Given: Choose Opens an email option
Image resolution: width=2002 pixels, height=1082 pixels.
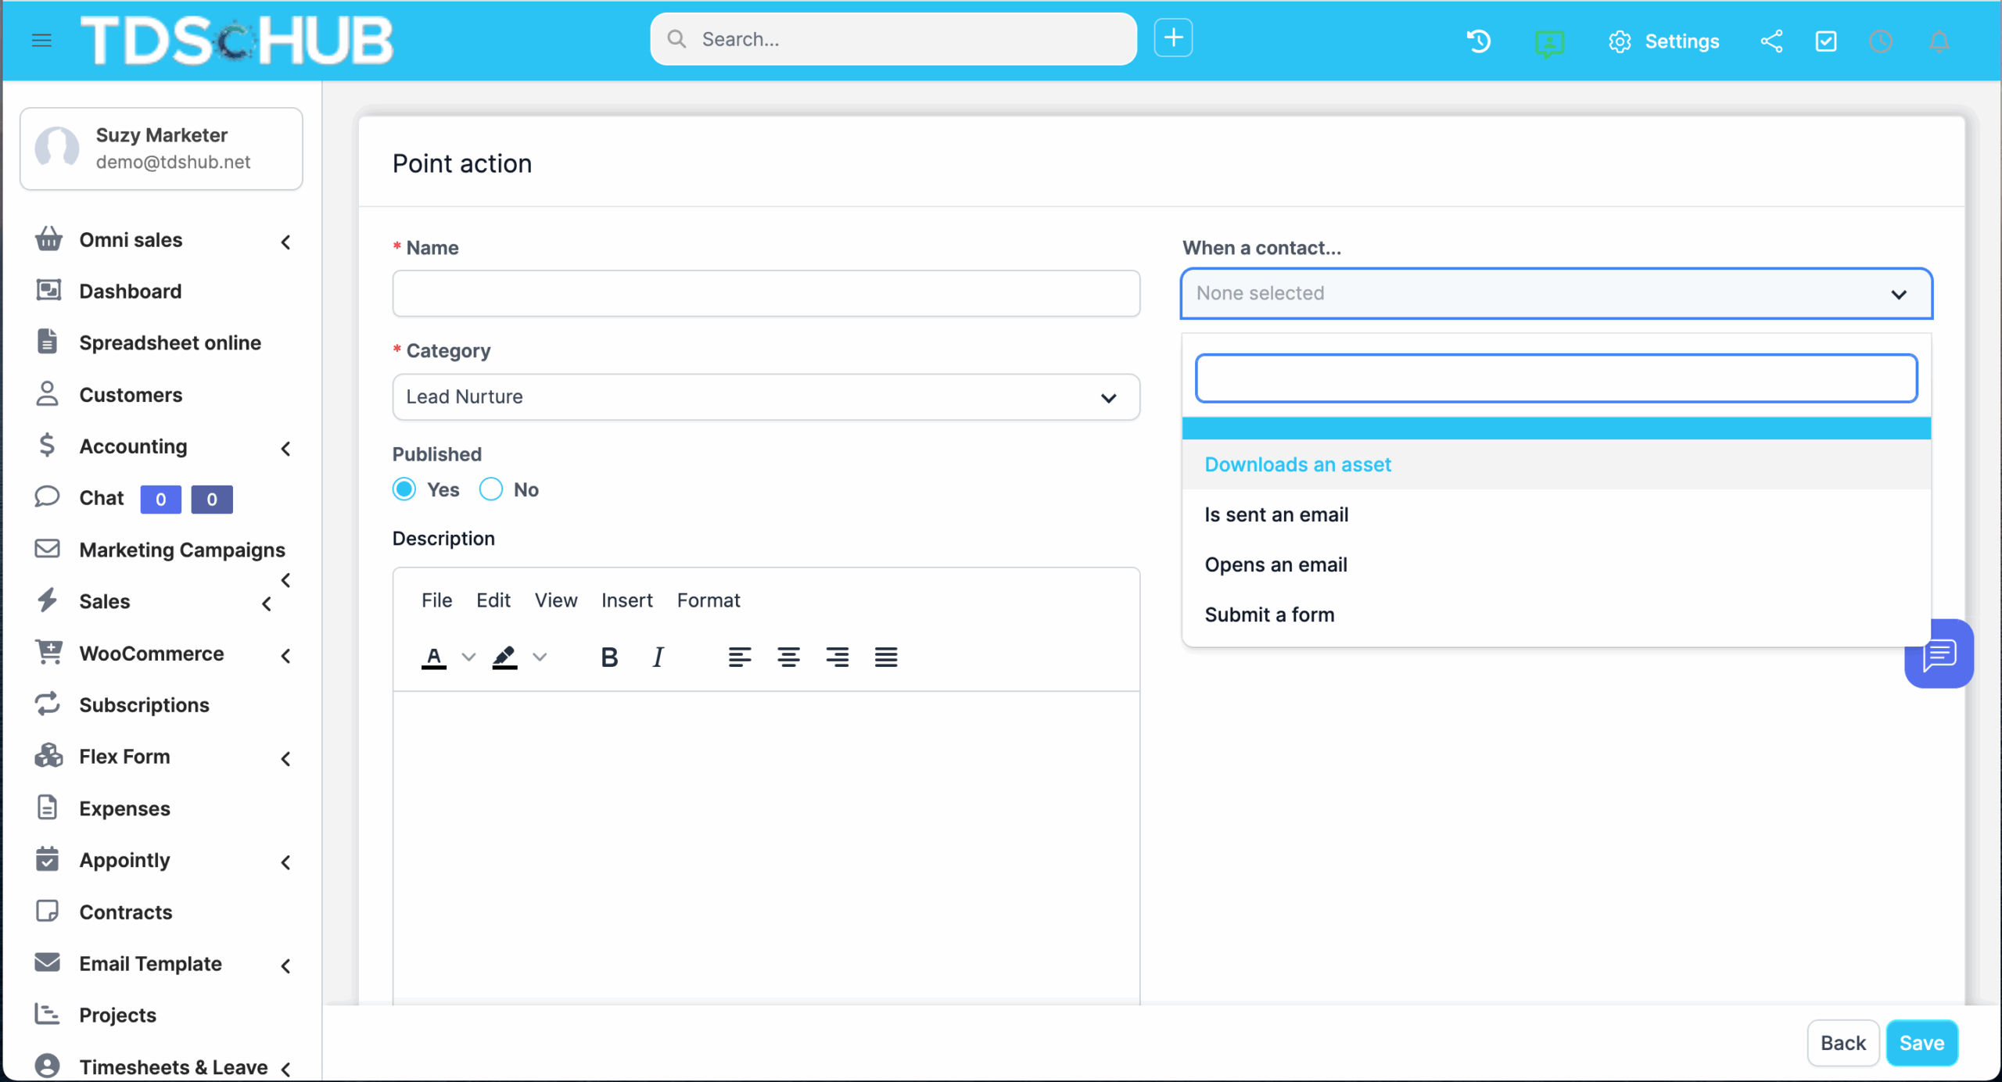Looking at the screenshot, I should 1275,564.
